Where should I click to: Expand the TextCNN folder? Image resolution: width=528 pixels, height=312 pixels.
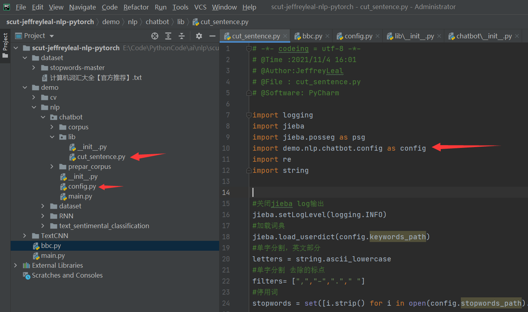25,236
